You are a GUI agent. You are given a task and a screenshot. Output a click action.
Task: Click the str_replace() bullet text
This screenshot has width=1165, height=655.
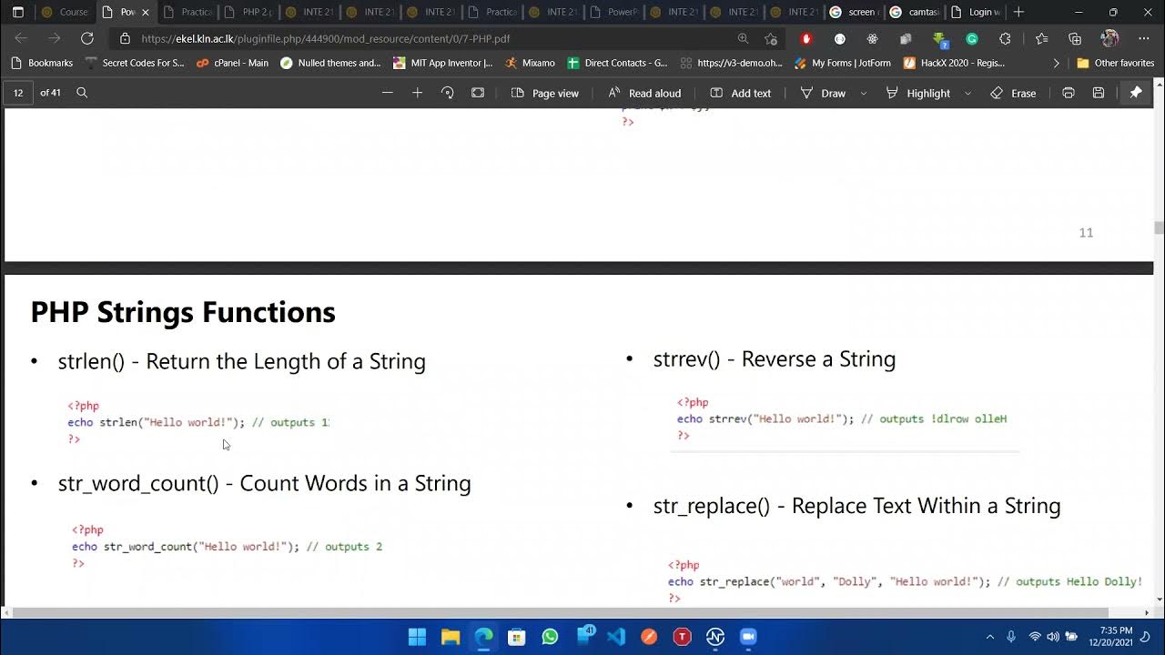(856, 506)
